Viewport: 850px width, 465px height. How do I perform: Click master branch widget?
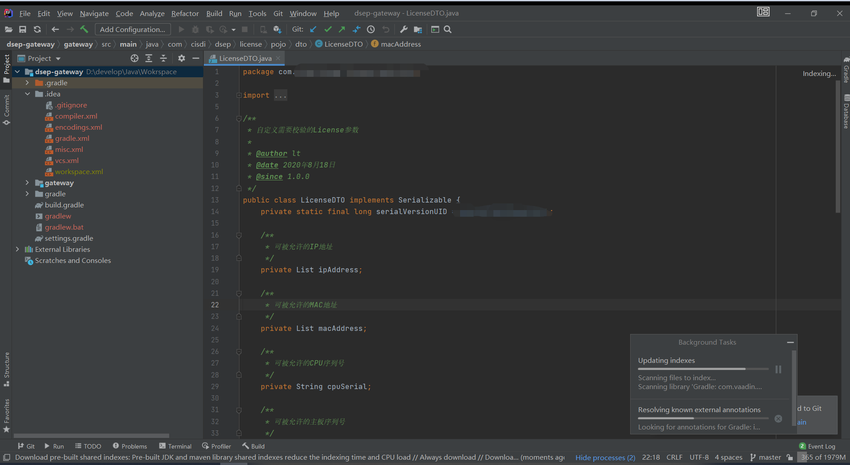coord(766,457)
